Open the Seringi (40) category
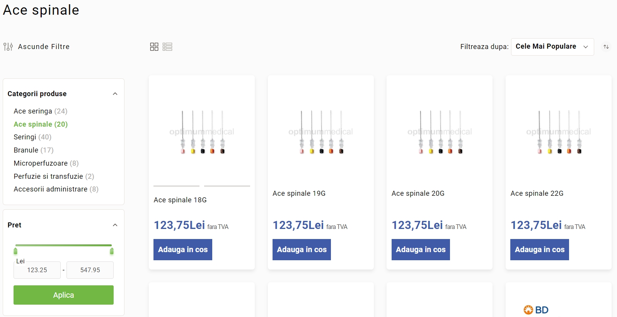 [x=32, y=137]
